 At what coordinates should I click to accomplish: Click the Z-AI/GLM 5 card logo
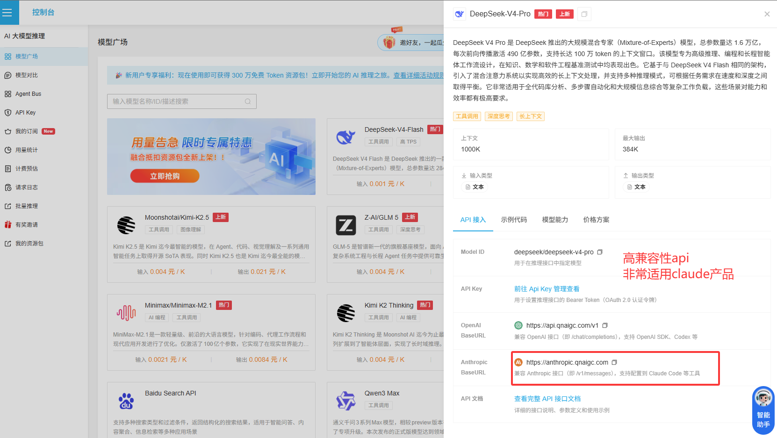(x=346, y=225)
